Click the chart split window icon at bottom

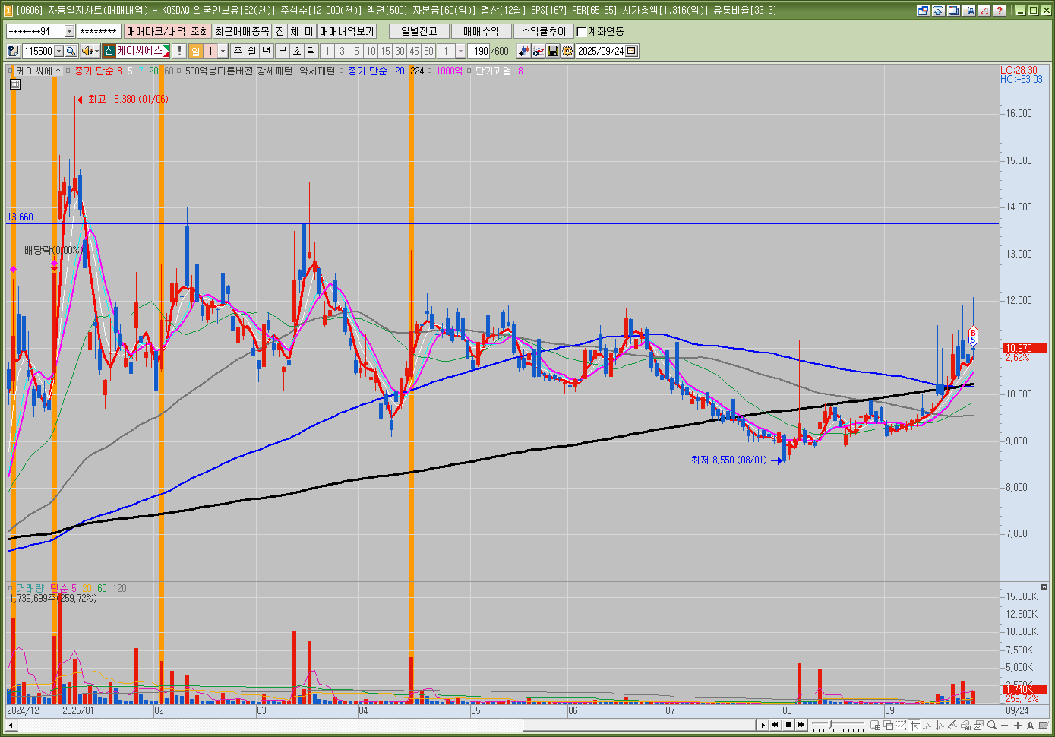875,725
